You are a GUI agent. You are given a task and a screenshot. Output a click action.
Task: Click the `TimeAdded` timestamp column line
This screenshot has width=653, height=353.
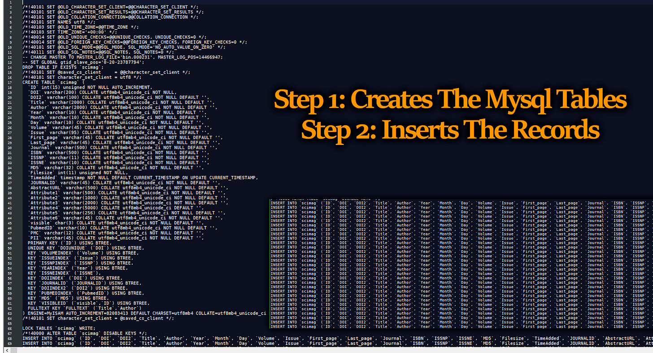(142, 178)
